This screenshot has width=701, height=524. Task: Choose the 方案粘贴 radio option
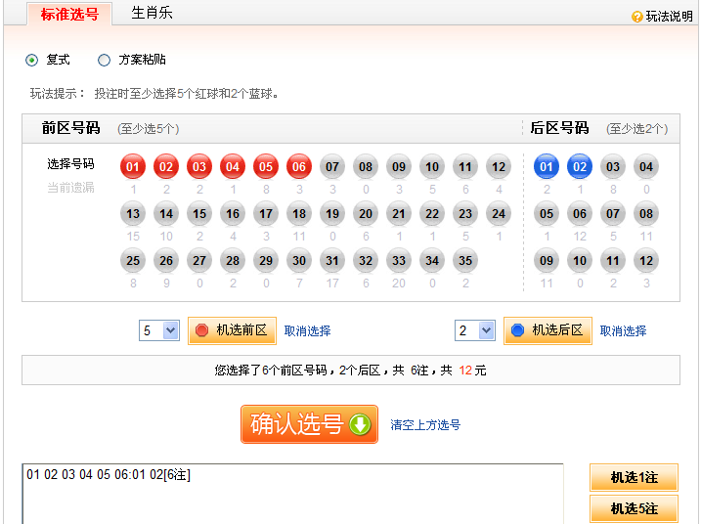tap(105, 60)
